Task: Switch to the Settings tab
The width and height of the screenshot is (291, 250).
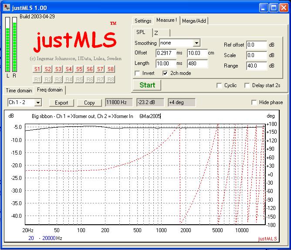Action: tap(143, 21)
